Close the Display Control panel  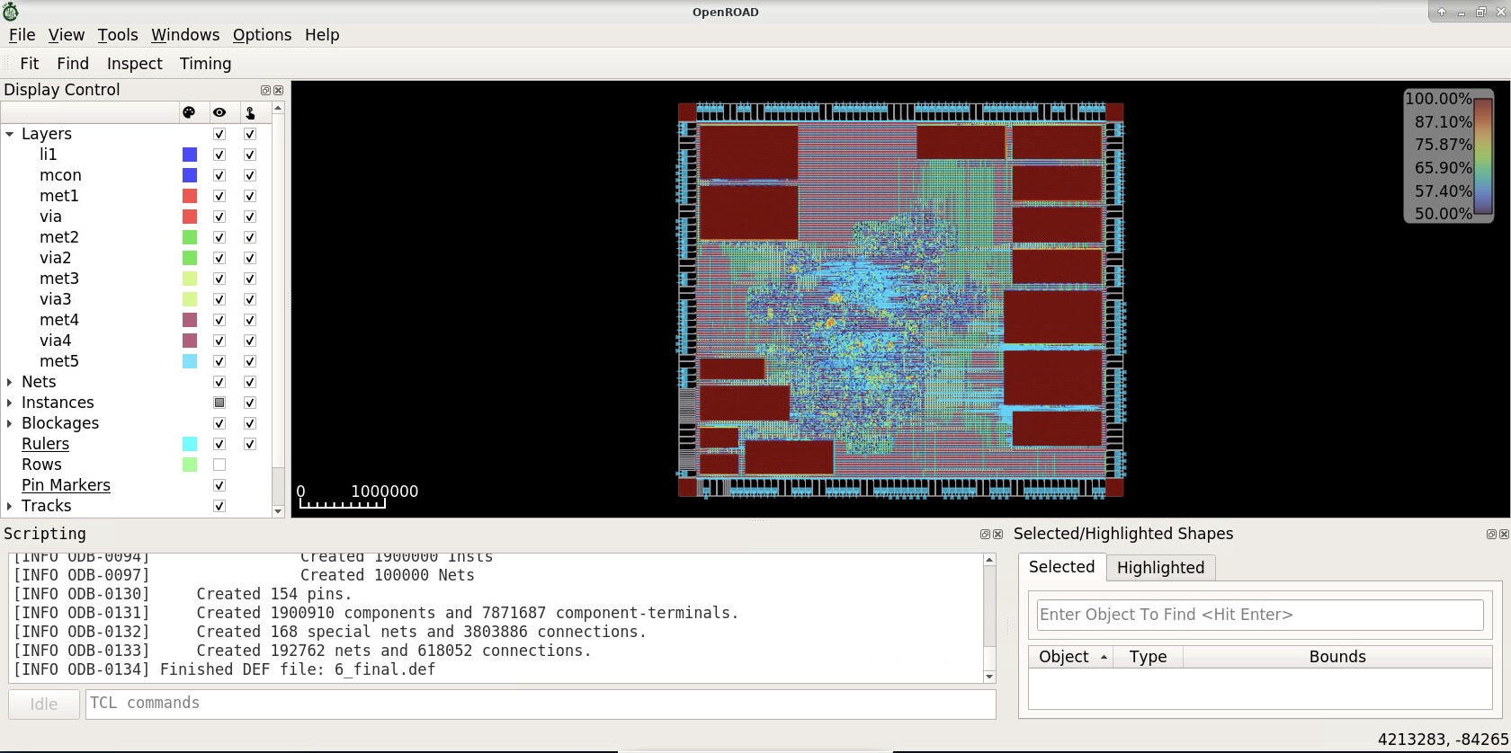(279, 90)
